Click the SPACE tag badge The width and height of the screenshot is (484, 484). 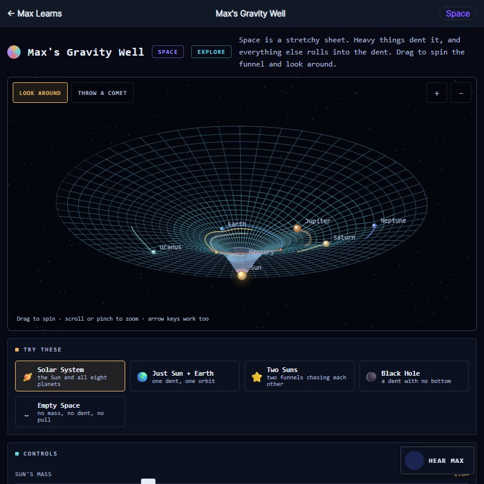point(168,52)
